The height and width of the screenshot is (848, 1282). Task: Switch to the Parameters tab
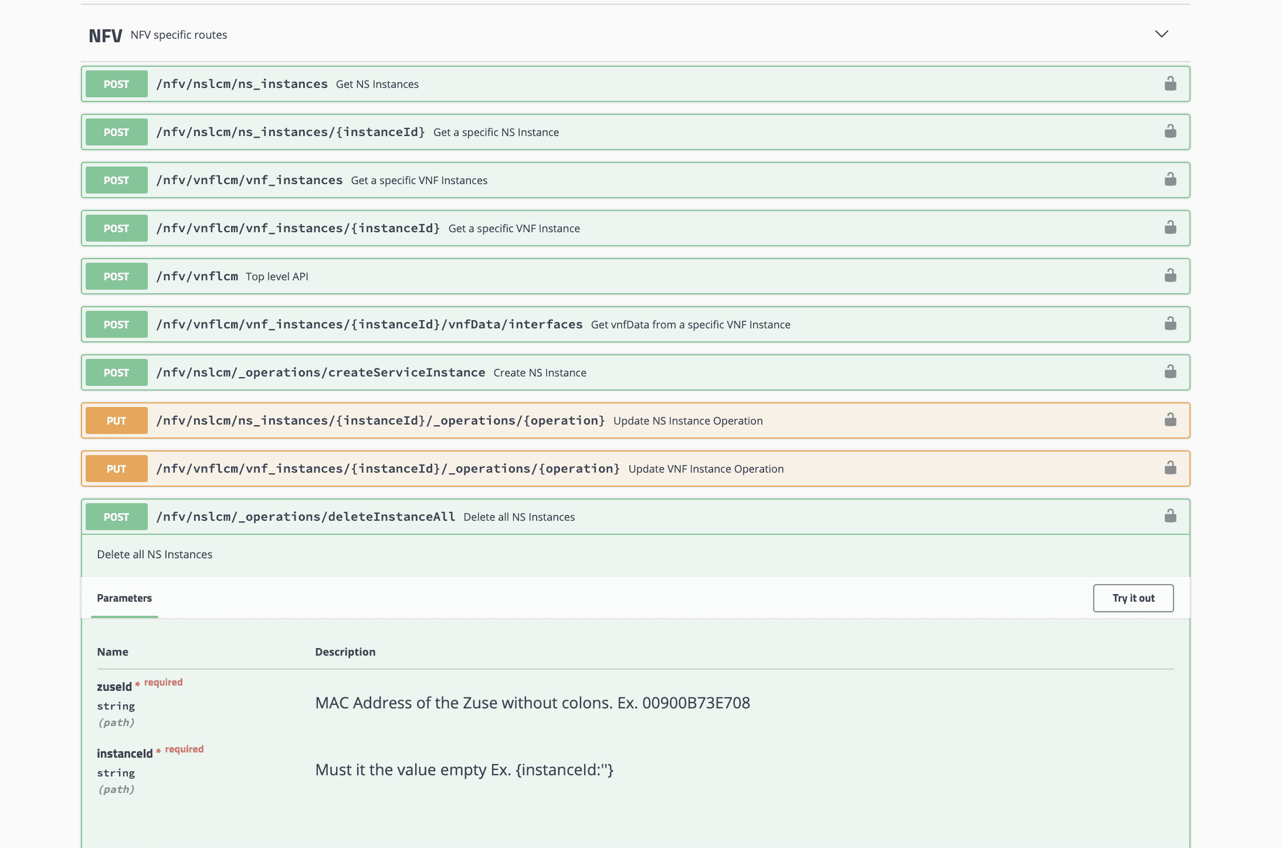(x=124, y=598)
